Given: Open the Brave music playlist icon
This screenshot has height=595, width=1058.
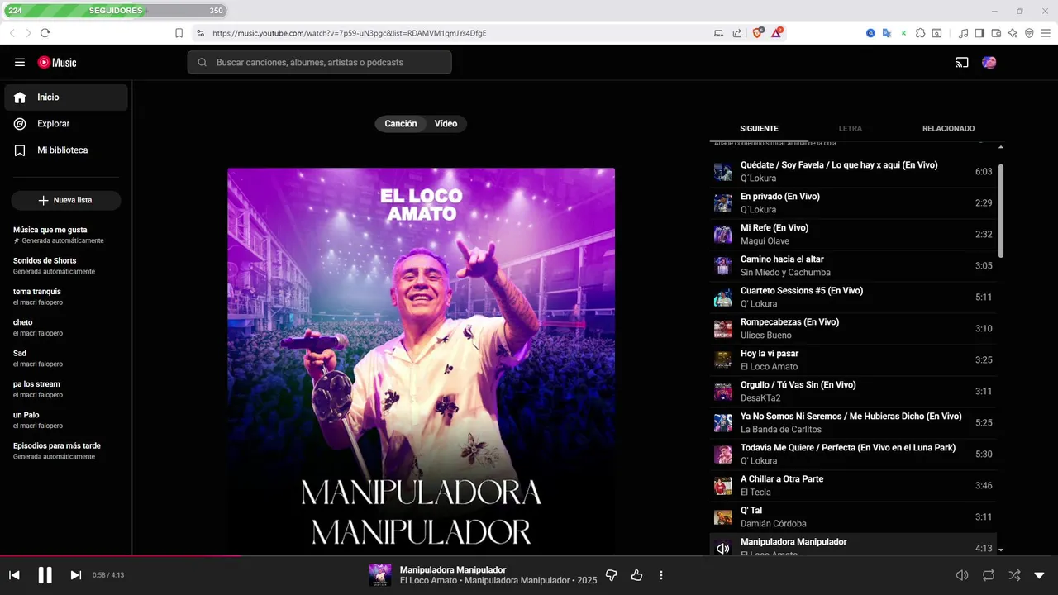Looking at the screenshot, I should pyautogui.click(x=963, y=33).
